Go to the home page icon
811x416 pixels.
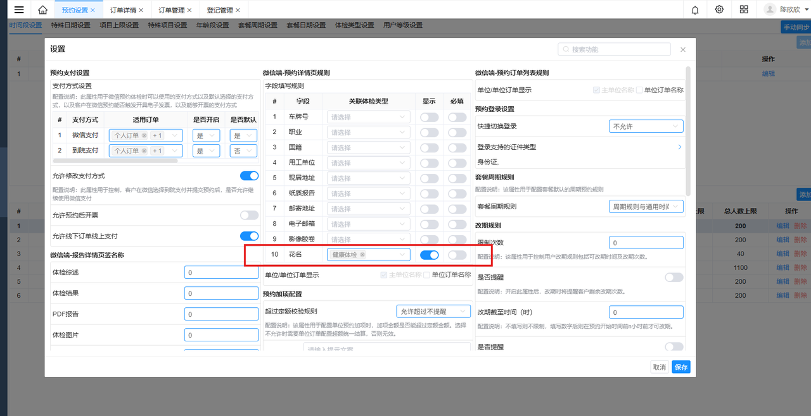point(42,10)
